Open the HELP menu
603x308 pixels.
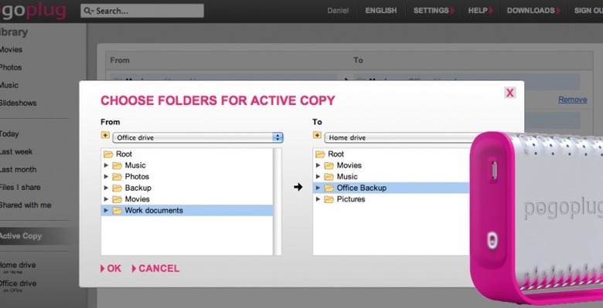tap(480, 11)
